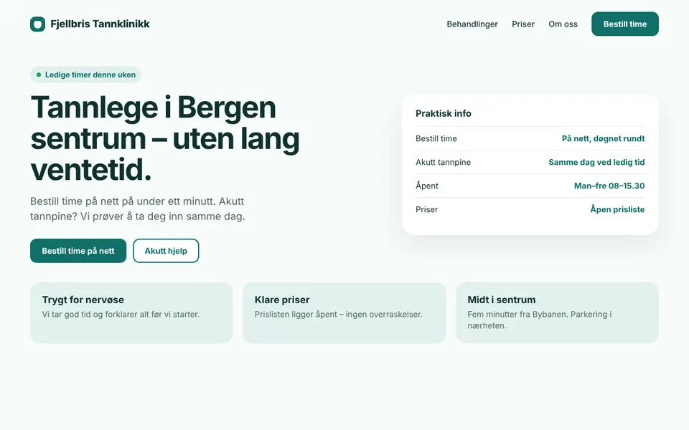Click the Akutt hjelp button
Image resolution: width=689 pixels, height=430 pixels.
click(166, 251)
